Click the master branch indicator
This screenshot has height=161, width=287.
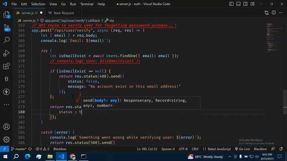tap(19, 149)
